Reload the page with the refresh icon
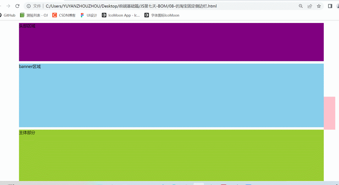339x185 pixels. tap(17, 6)
